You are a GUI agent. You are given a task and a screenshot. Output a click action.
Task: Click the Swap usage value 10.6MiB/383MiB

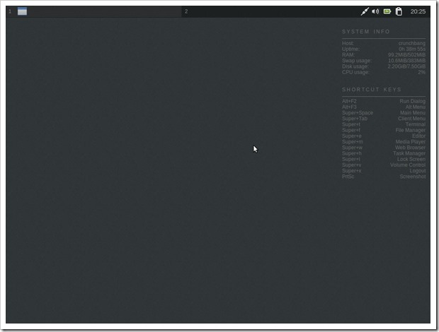pos(406,61)
